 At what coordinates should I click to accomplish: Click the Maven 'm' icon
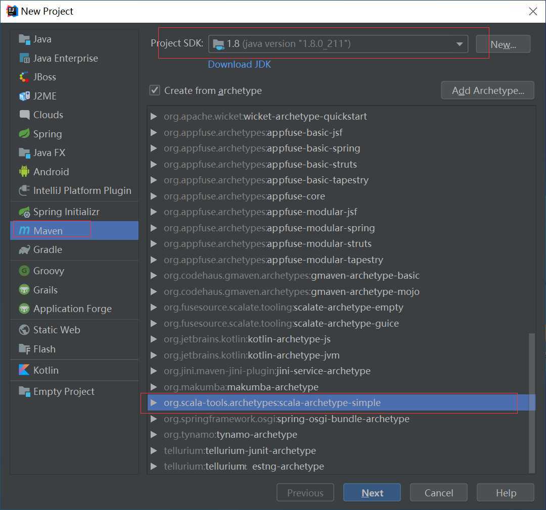[x=24, y=230]
